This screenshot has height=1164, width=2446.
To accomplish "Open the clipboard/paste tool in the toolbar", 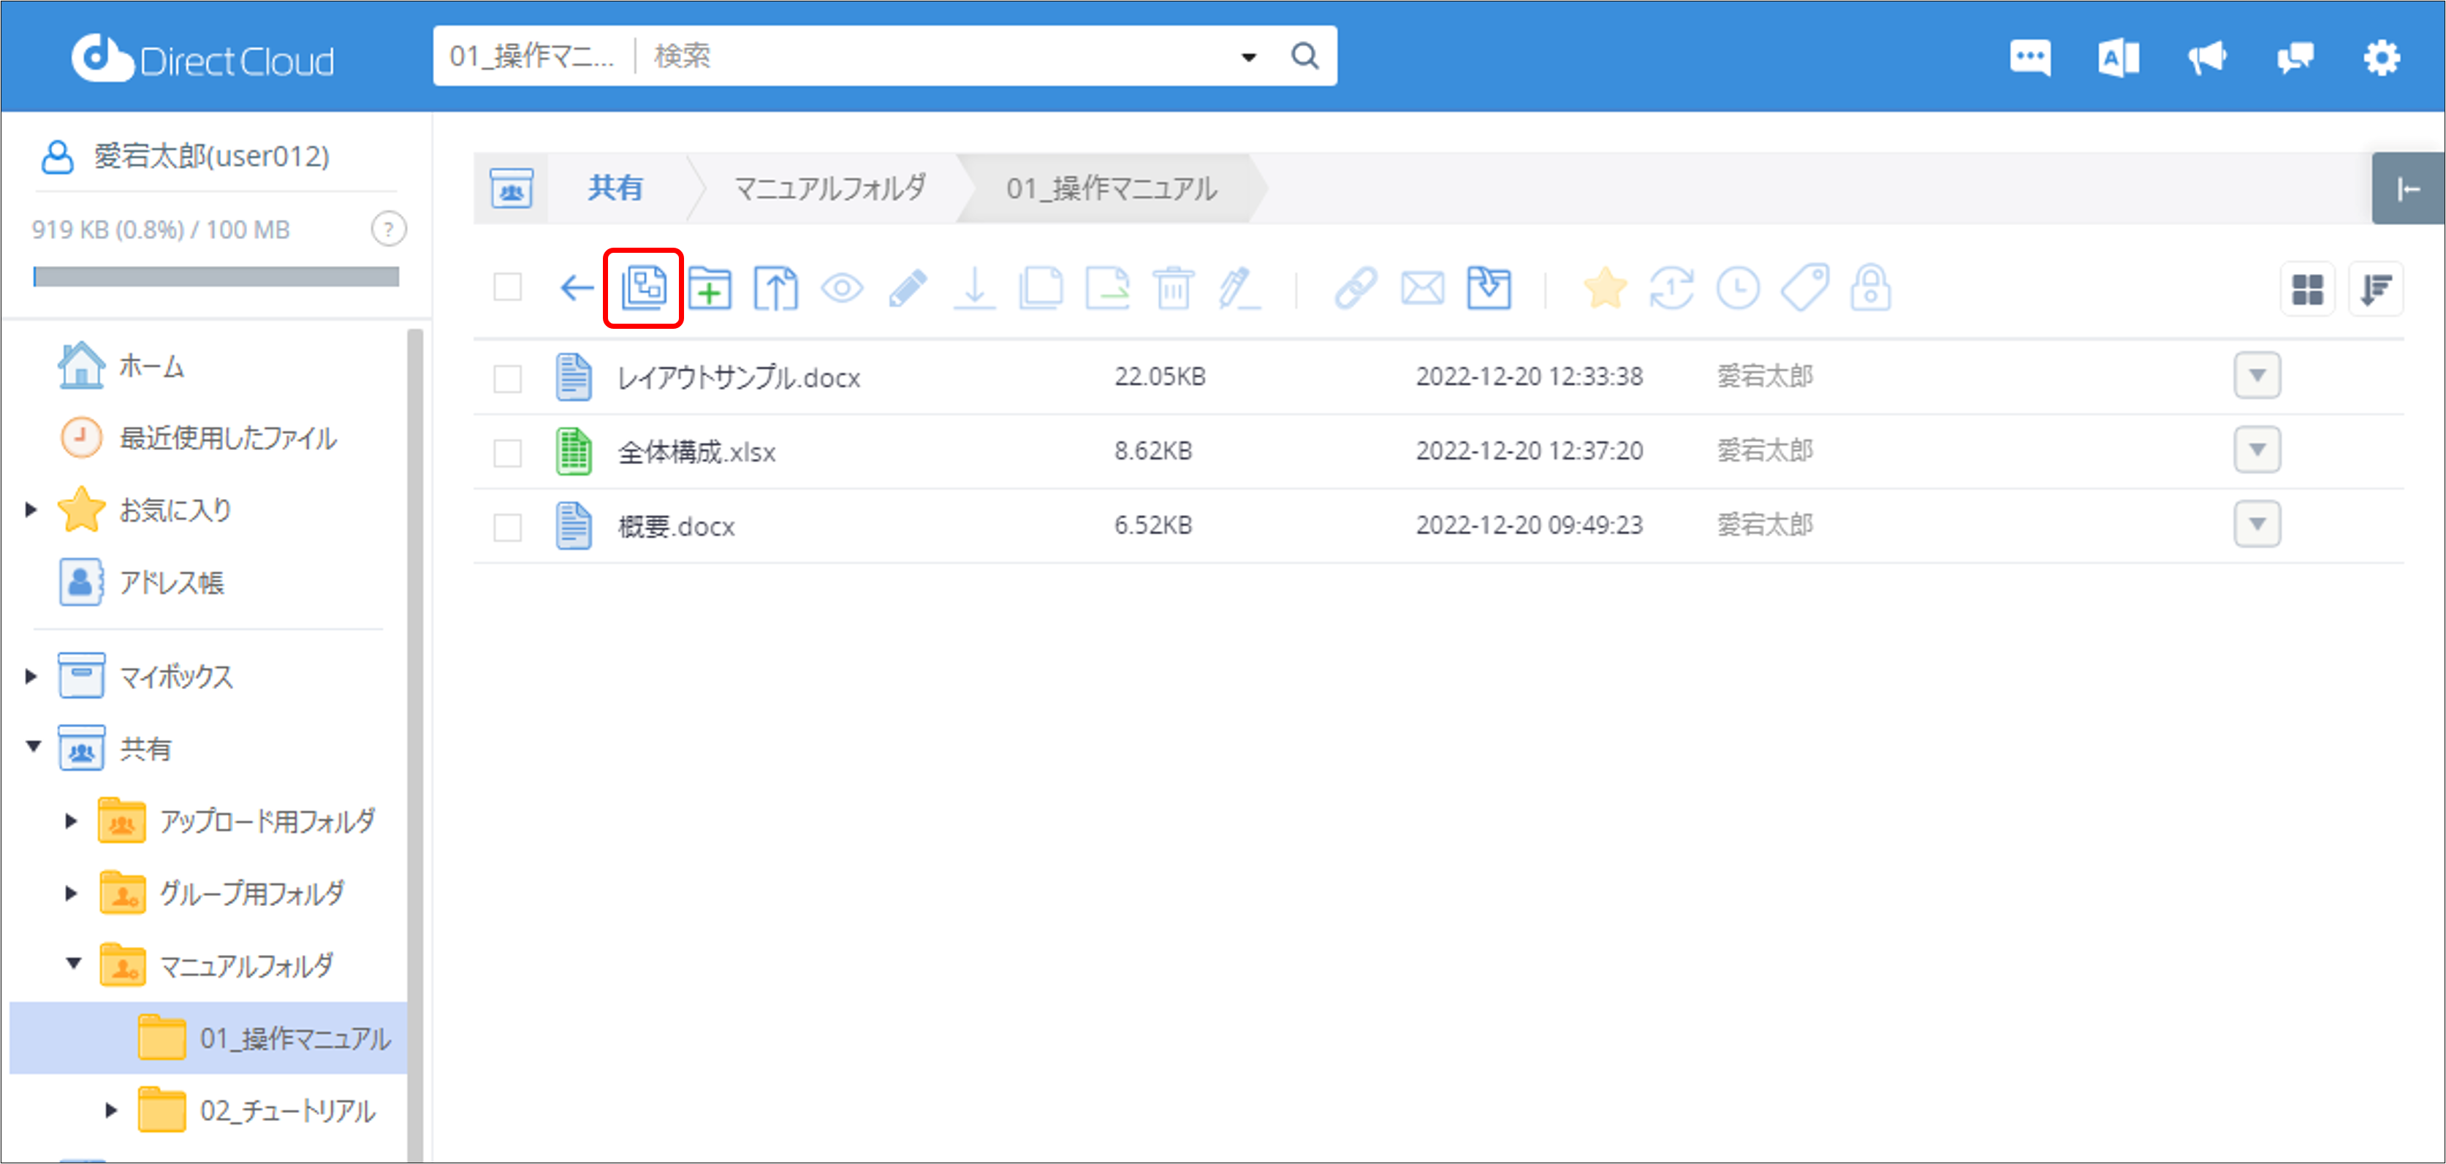I will 643,288.
